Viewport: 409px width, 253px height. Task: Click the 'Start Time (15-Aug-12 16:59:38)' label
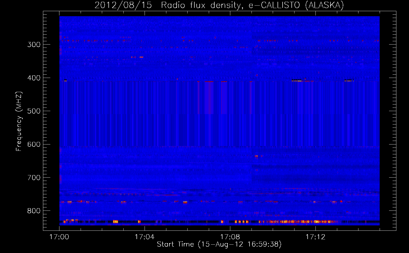tap(219, 244)
